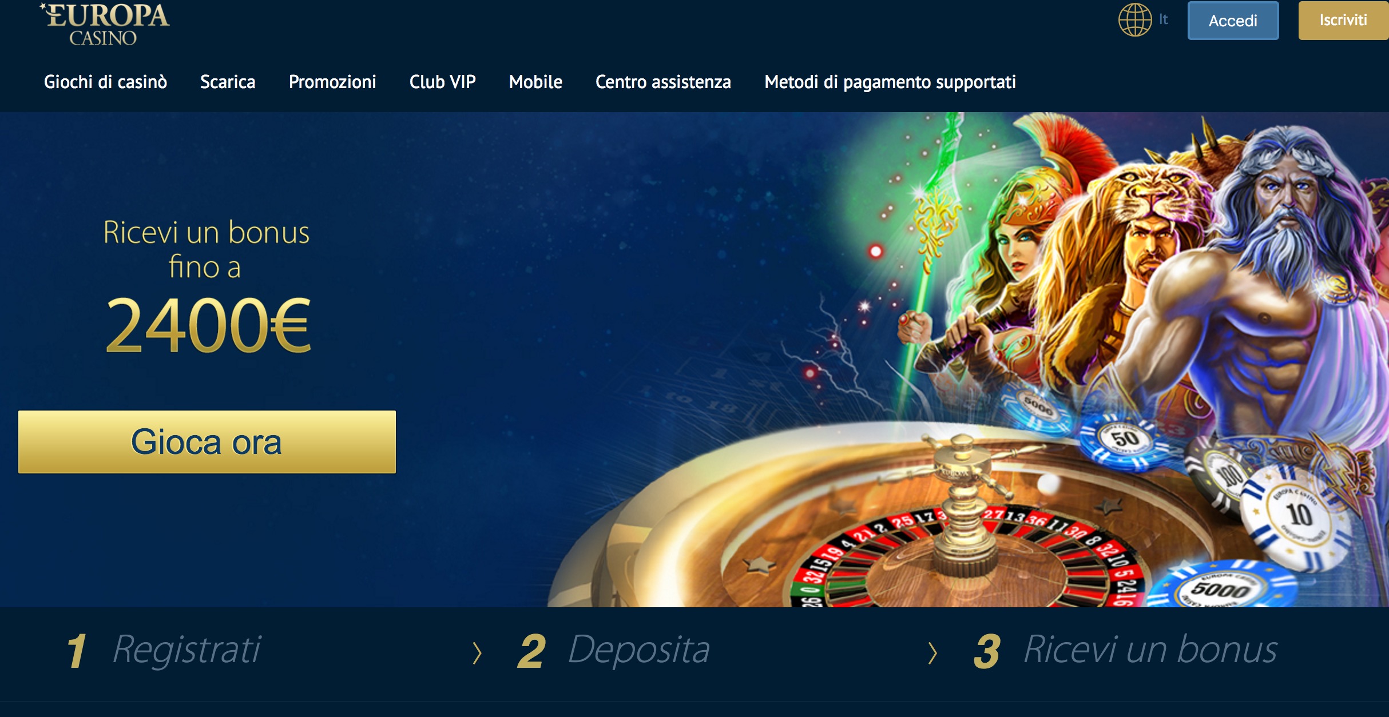The height and width of the screenshot is (717, 1389).
Task: Click the Accedi login button
Action: pyautogui.click(x=1233, y=21)
